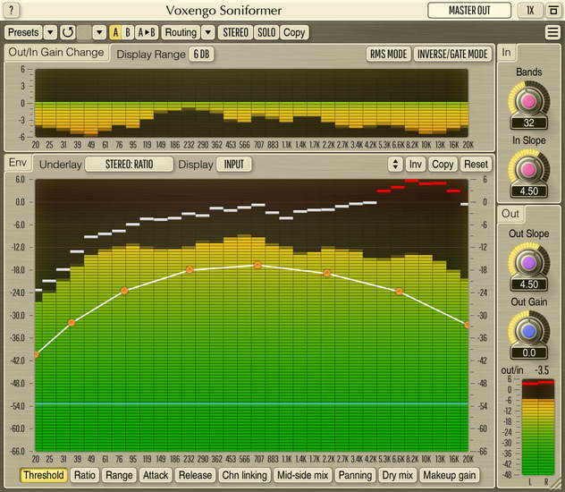Open the Presets dropdown arrow
The image size is (565, 492).
pyautogui.click(x=50, y=32)
